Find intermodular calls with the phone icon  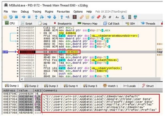point(123,17)
